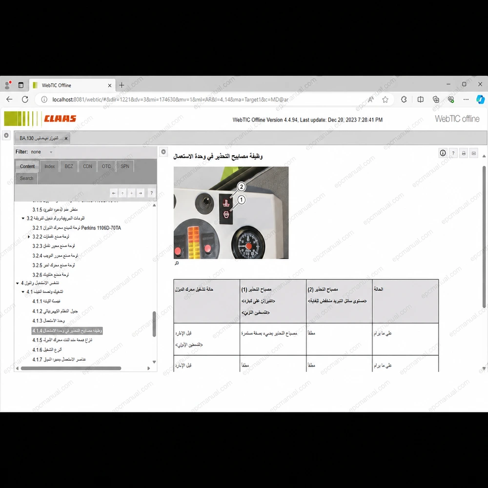488x488 pixels.
Task: Open the Filter none dropdown
Action: 42,152
